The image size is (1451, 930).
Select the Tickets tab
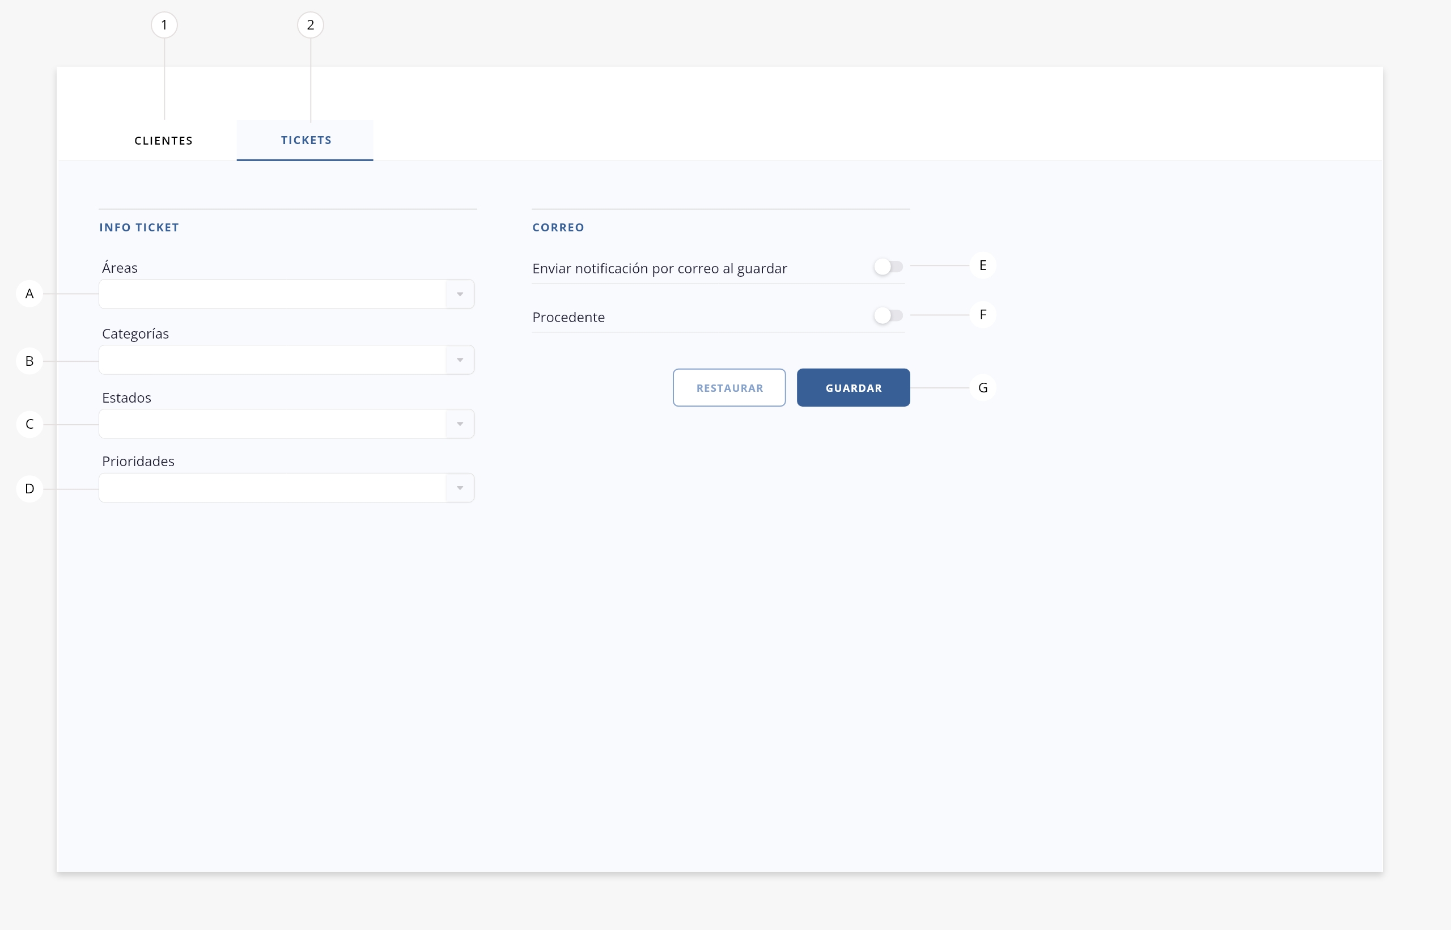306,140
